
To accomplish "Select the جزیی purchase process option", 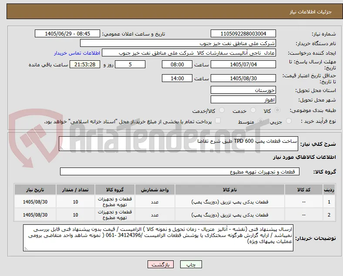I will click(x=289, y=121).
